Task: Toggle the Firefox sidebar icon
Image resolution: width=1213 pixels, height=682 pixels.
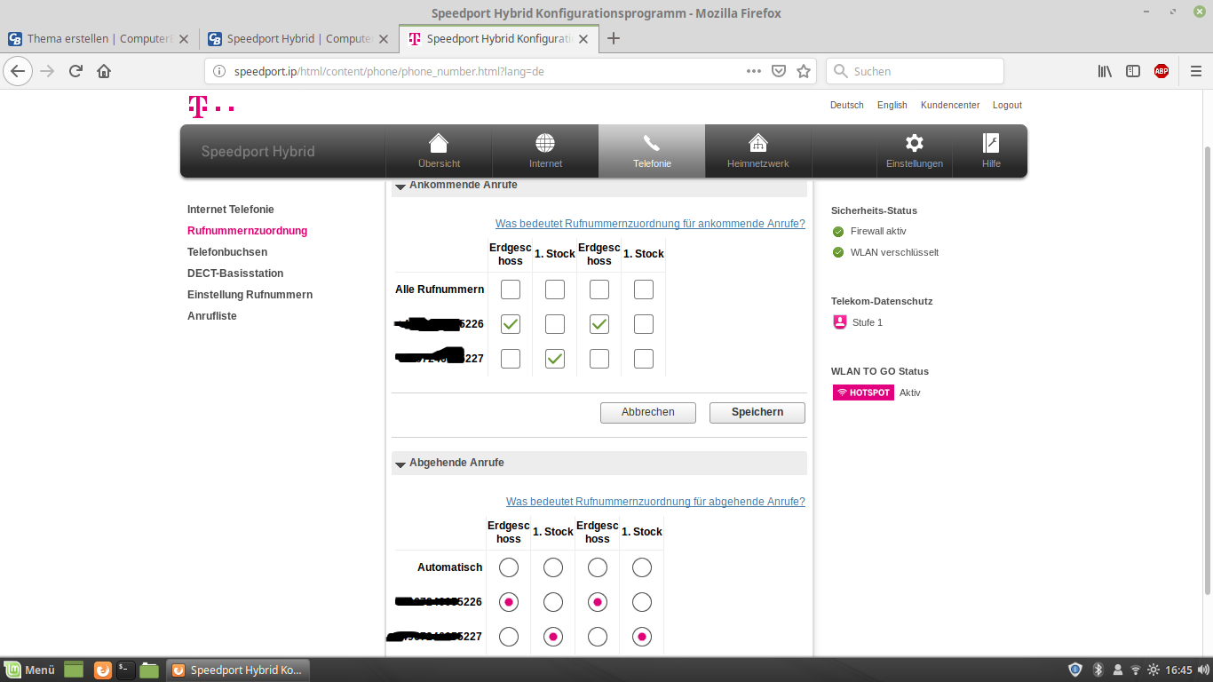Action: coord(1133,71)
